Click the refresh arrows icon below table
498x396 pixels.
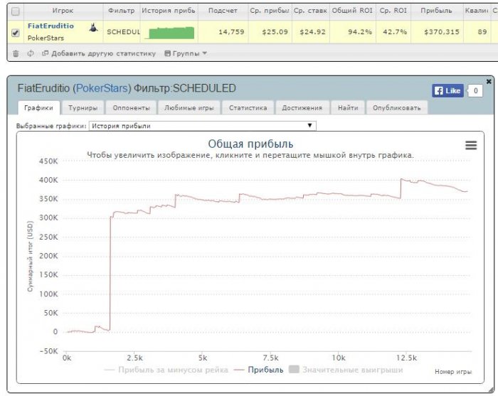[31, 53]
